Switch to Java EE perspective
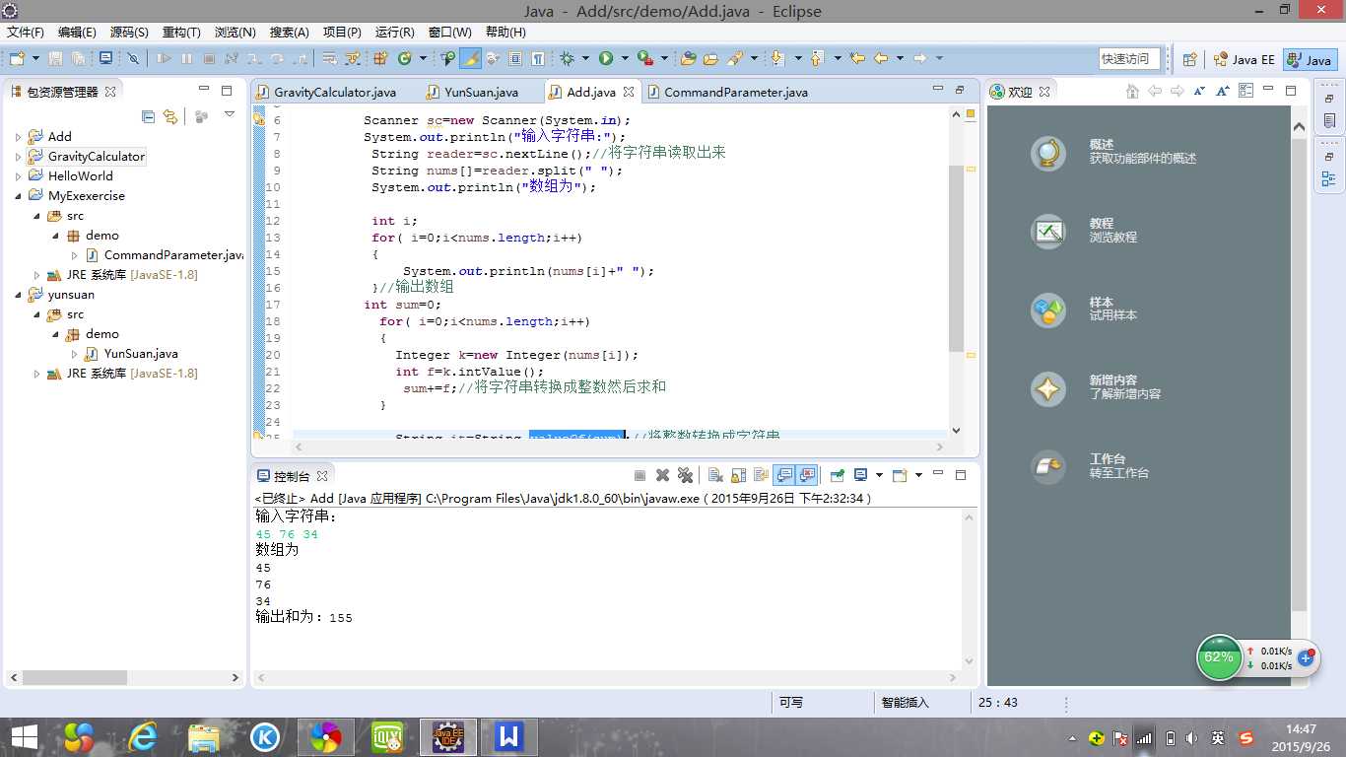The image size is (1346, 757). click(x=1244, y=59)
